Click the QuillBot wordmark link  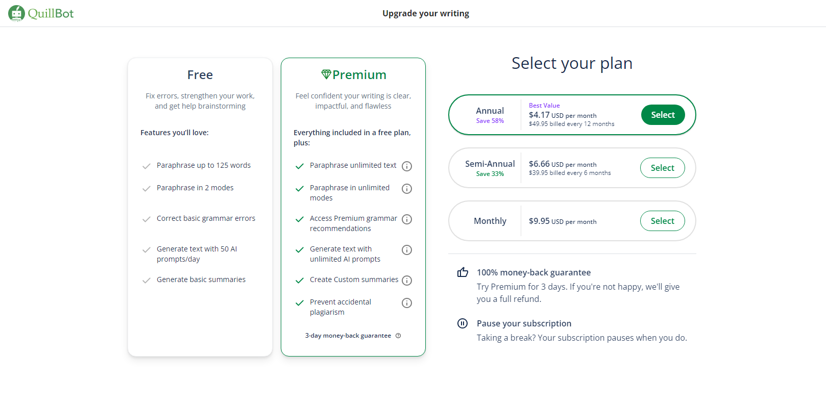click(x=51, y=13)
